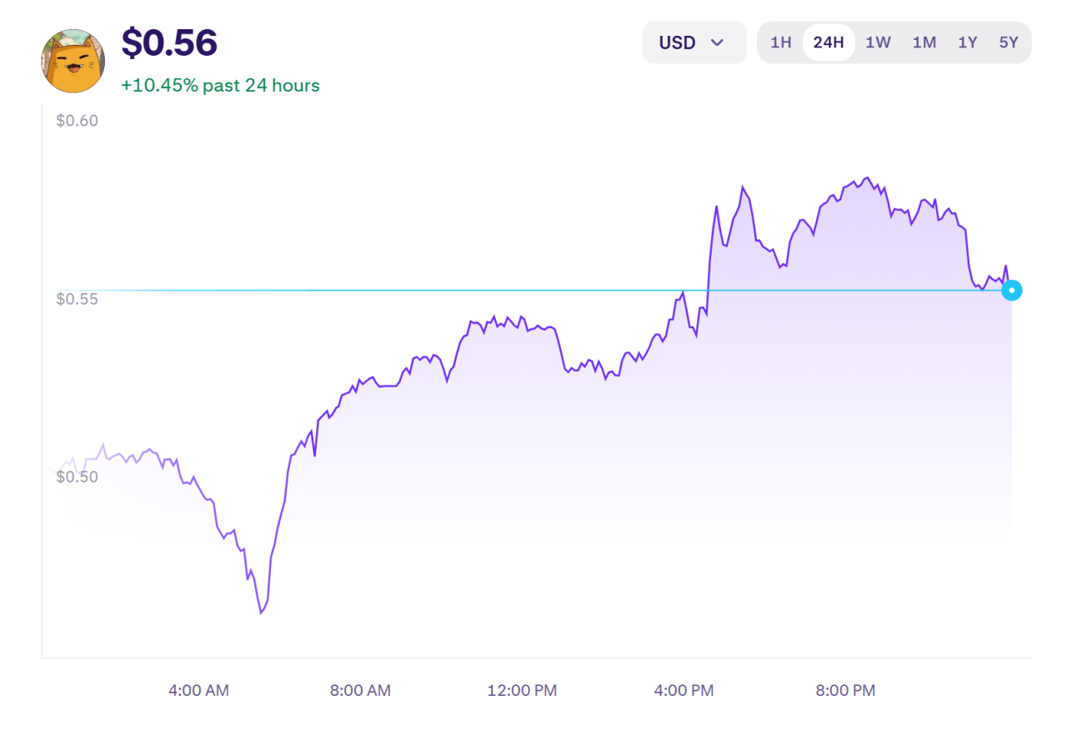Click the $0.55 y-axis label

pos(77,299)
